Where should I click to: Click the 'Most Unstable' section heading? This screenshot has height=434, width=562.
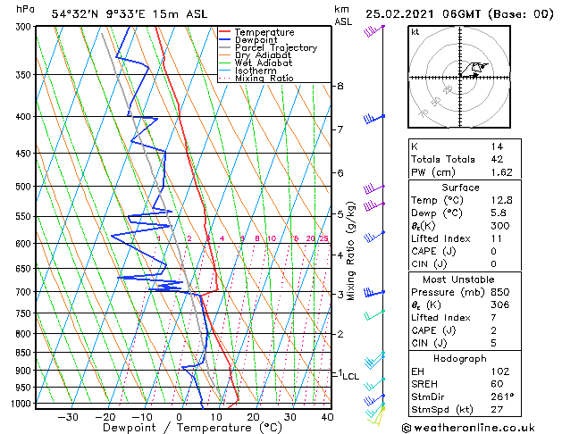tap(458, 280)
